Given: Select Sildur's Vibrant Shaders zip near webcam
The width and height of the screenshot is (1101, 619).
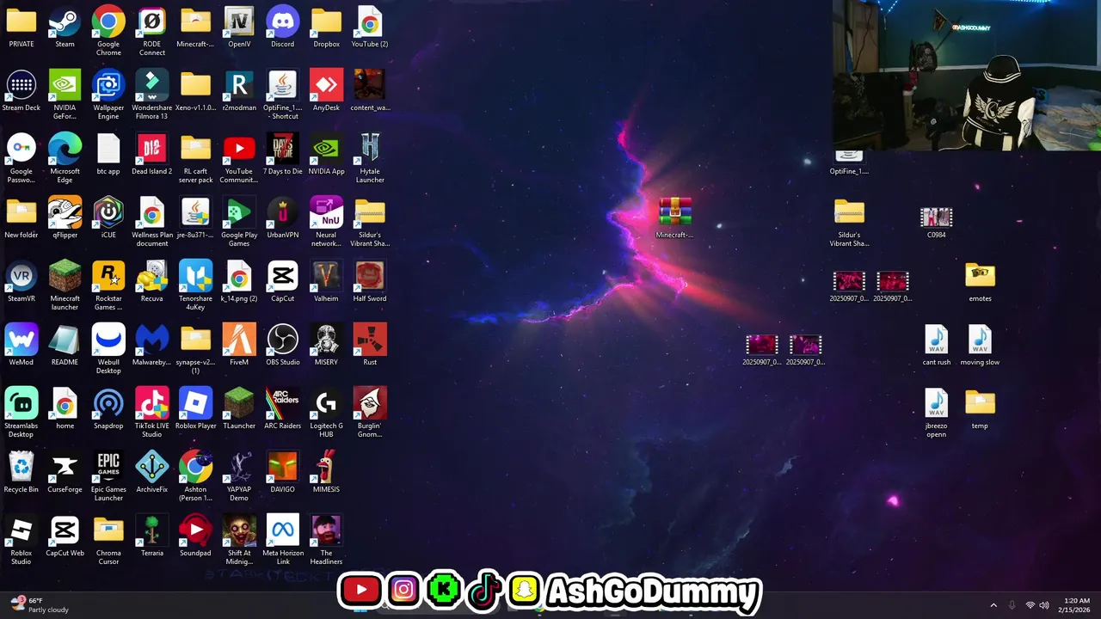Looking at the screenshot, I should (x=849, y=222).
